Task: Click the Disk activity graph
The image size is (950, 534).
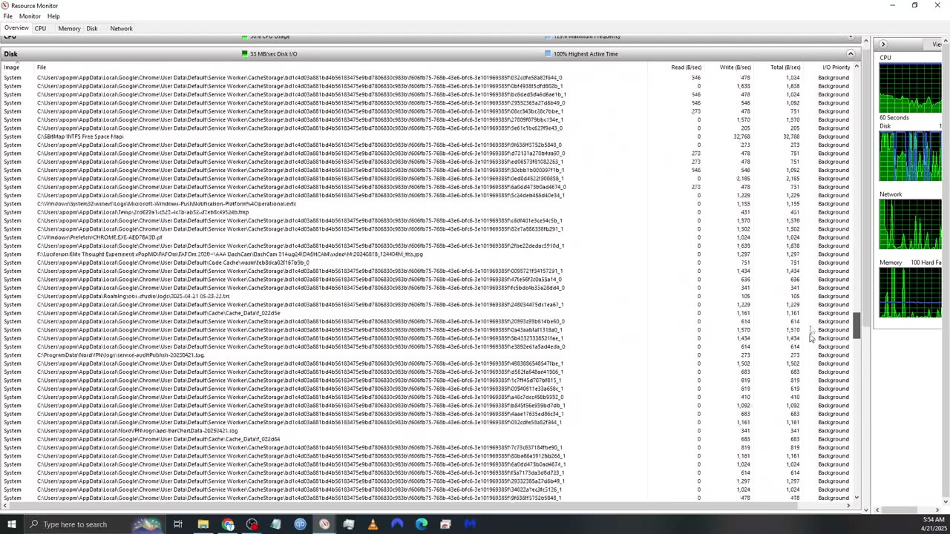Action: point(910,156)
